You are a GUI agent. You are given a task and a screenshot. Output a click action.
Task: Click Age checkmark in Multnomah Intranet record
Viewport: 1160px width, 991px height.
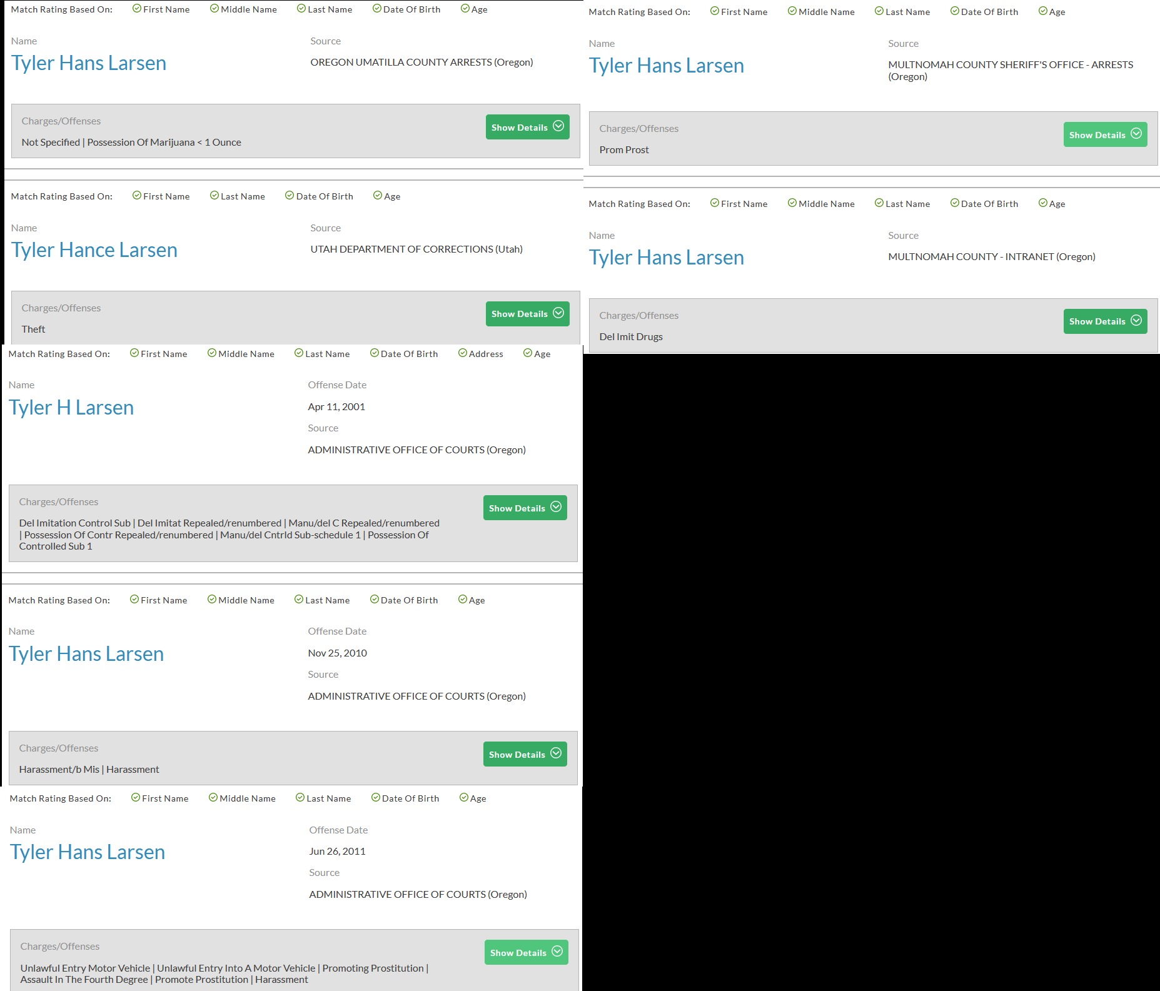(x=1042, y=203)
